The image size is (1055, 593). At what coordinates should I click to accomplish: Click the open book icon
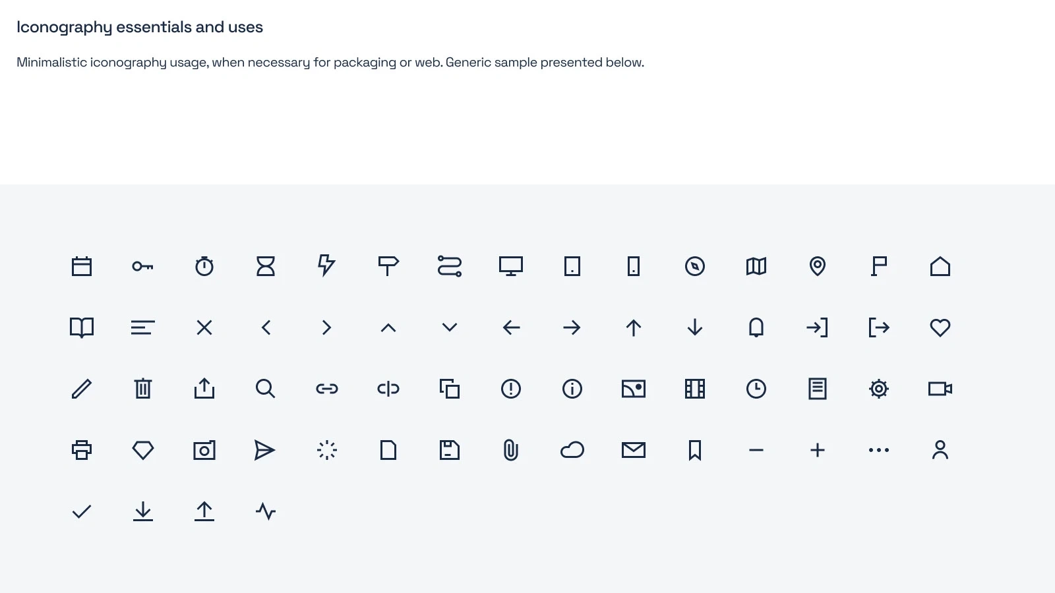point(82,327)
